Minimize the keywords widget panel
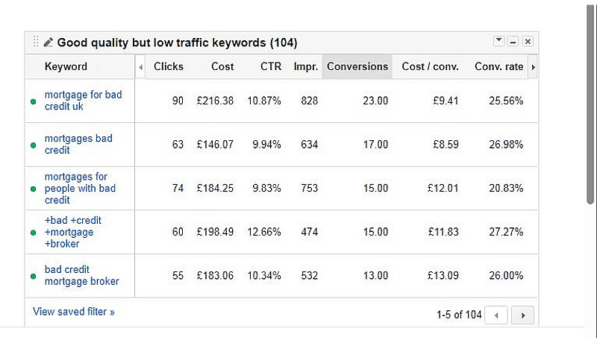This screenshot has width=597, height=343. pyautogui.click(x=513, y=41)
